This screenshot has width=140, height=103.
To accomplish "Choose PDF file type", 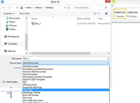I will coord(66,82).
